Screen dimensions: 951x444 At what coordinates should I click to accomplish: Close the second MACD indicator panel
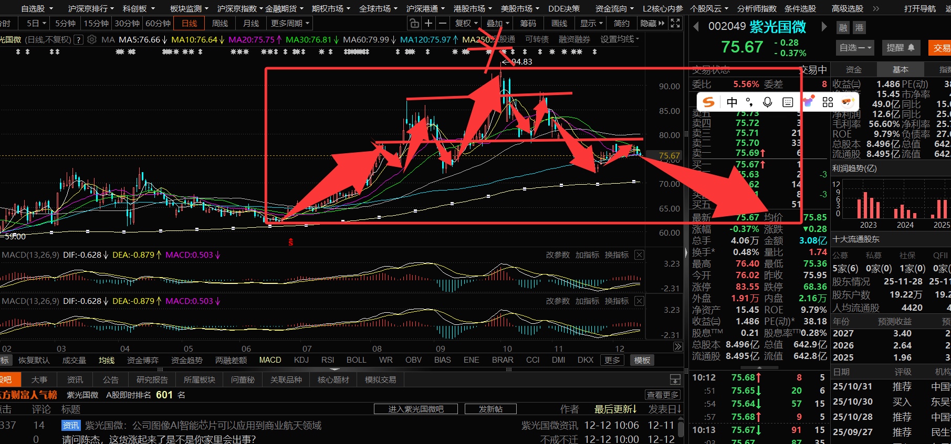639,301
